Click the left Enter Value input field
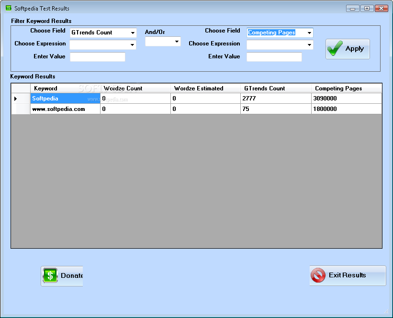393x318 pixels. [x=98, y=57]
